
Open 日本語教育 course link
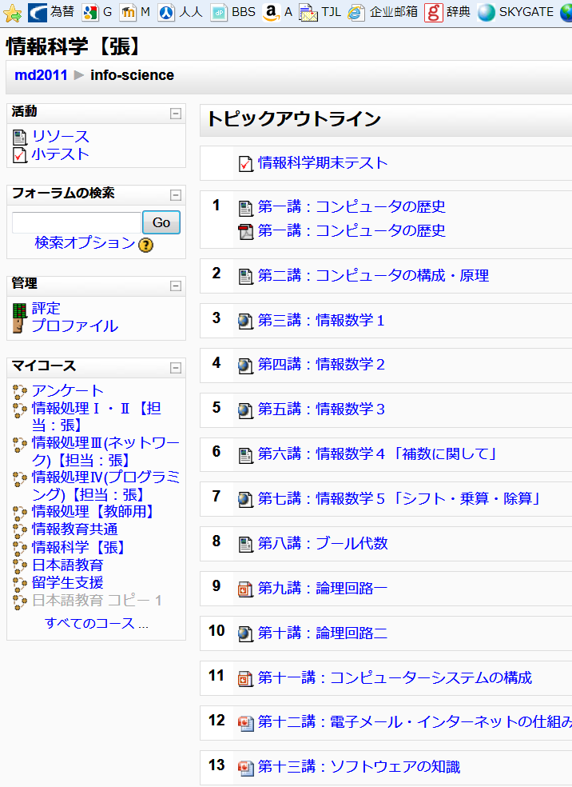68,565
